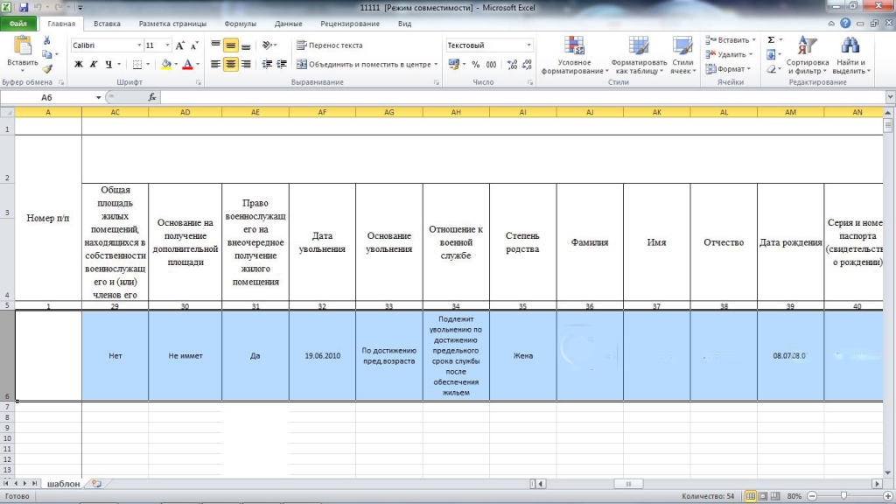Screen dimensions: 896x504
Task: Expand the Текстовый number format dropdown
Action: coord(528,45)
